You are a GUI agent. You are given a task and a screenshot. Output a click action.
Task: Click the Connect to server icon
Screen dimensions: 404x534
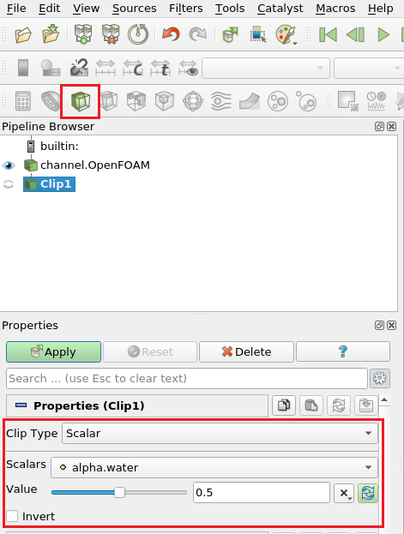[83, 34]
